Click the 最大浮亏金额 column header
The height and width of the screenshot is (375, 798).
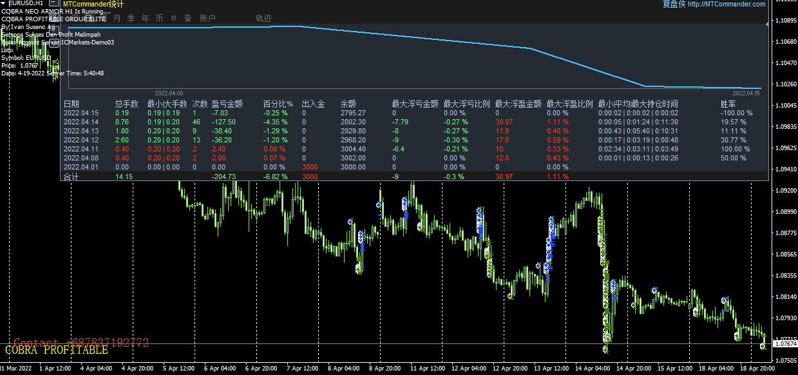click(x=415, y=104)
